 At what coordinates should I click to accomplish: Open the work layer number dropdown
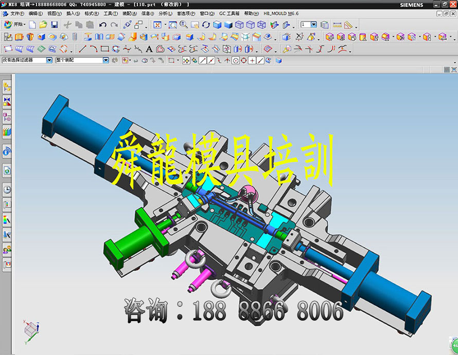pos(314,25)
